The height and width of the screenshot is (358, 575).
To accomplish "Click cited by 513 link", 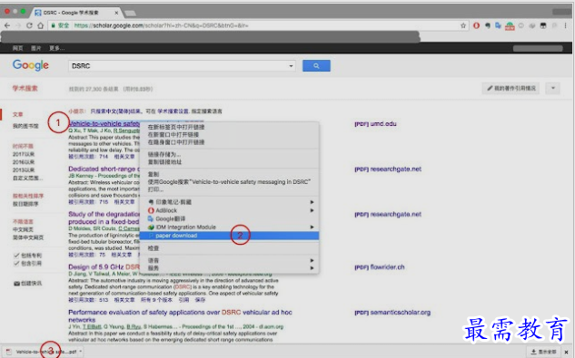I will pyautogui.click(x=88, y=300).
